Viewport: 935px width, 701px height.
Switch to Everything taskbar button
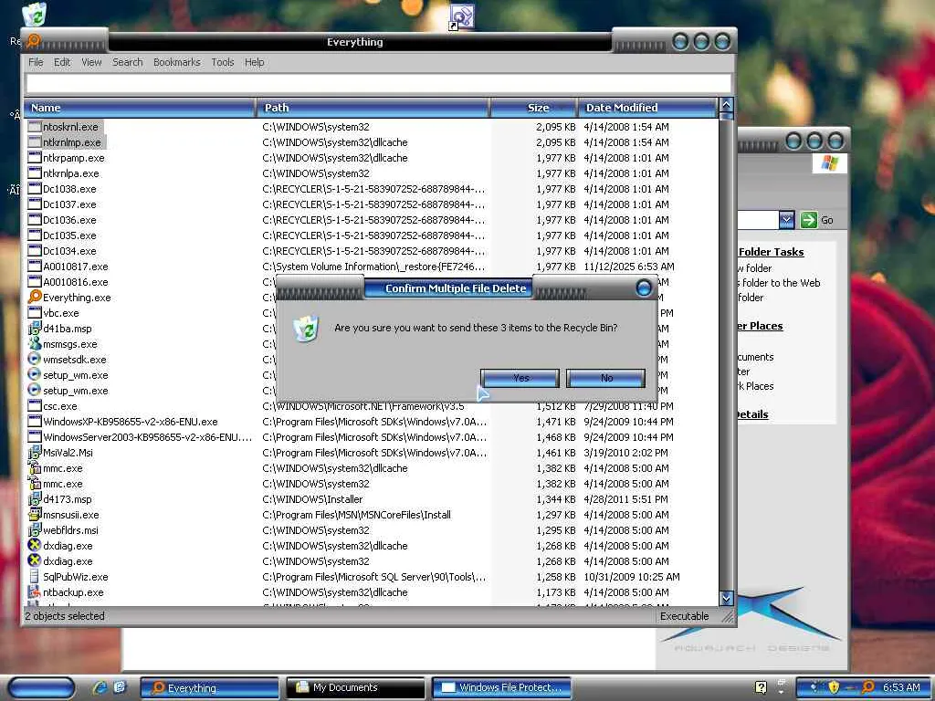pyautogui.click(x=209, y=687)
